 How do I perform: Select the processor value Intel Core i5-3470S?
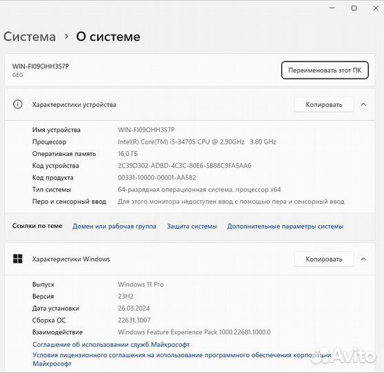coord(197,142)
